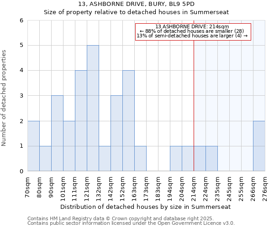Click the y-axis tick label 5
Viewport: 274px width, 228px height.
coord(21,45)
